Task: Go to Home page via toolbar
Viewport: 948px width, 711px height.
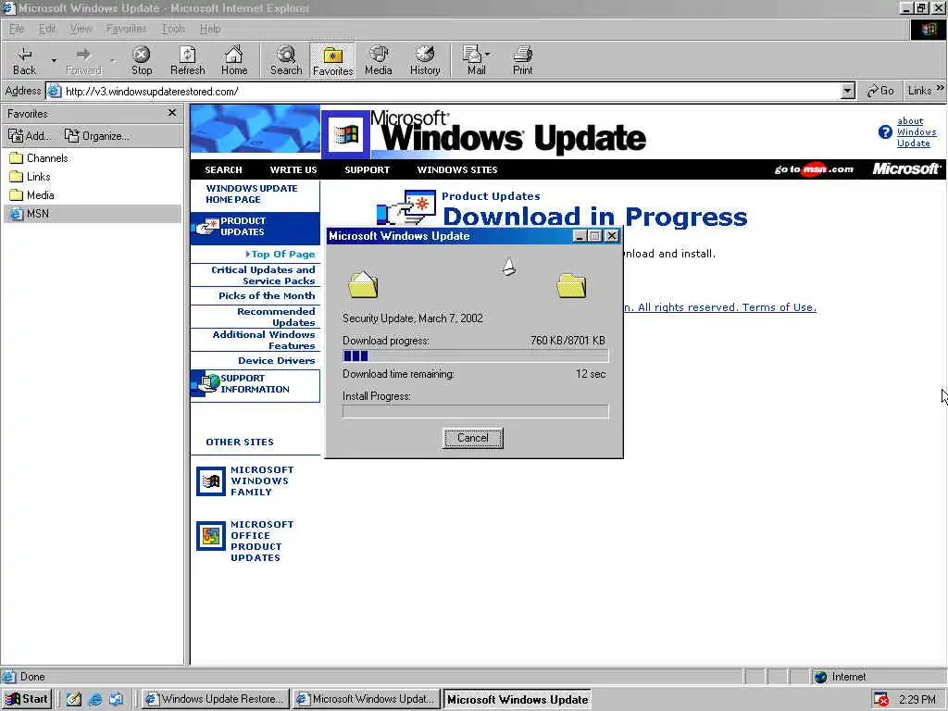Action: (234, 60)
